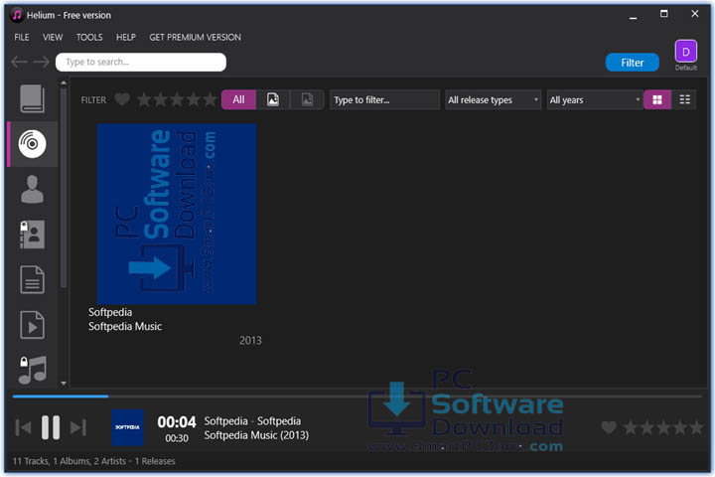Image resolution: width=715 pixels, height=477 pixels.
Task: Switch to album list view
Action: pyautogui.click(x=684, y=99)
